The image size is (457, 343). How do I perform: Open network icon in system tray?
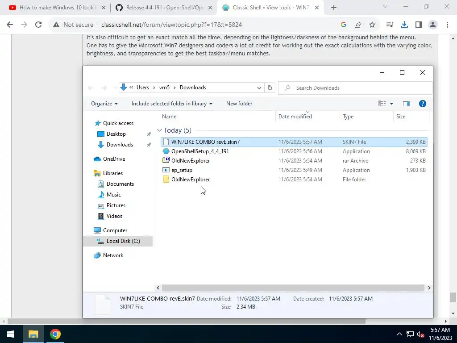410,334
